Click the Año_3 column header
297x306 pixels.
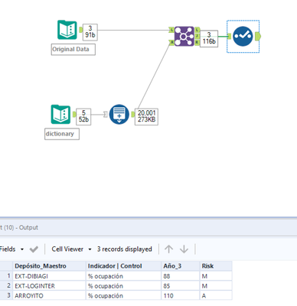coord(180,266)
